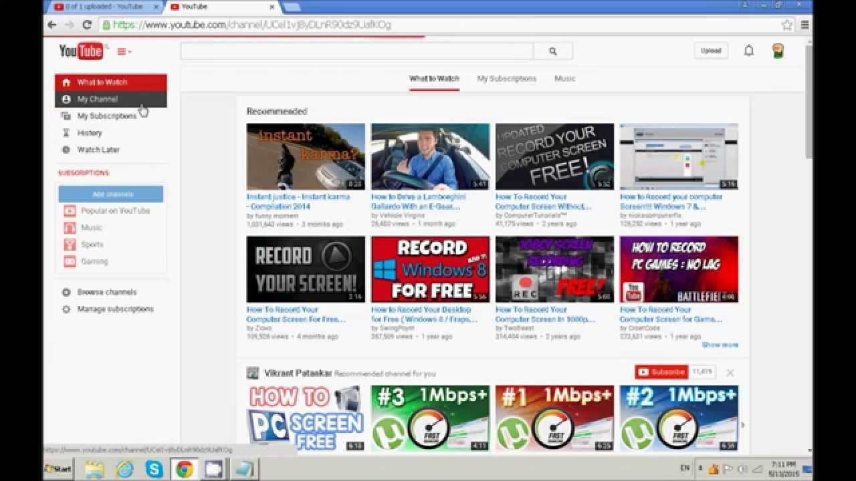Click the taskbar clock
The image size is (856, 481).
point(783,469)
